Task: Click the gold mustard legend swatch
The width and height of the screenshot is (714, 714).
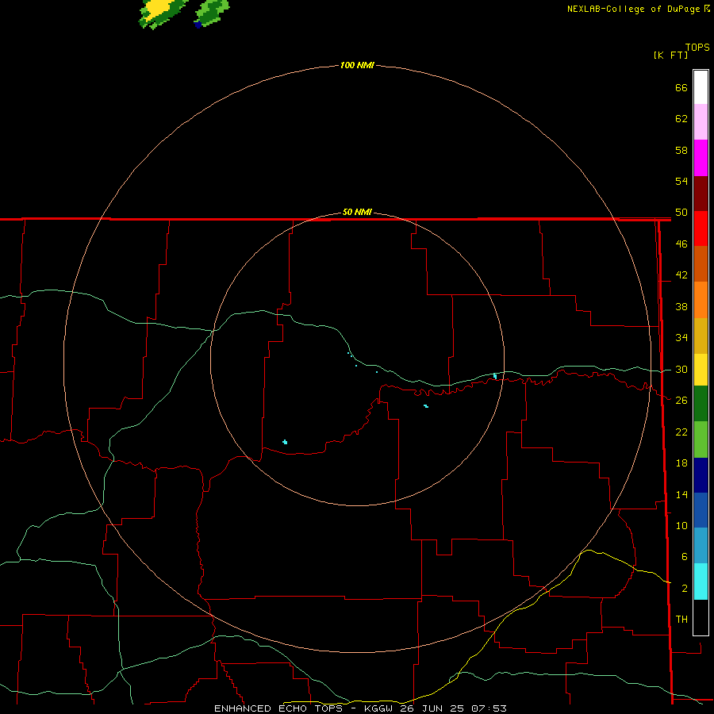Action: [x=701, y=336]
